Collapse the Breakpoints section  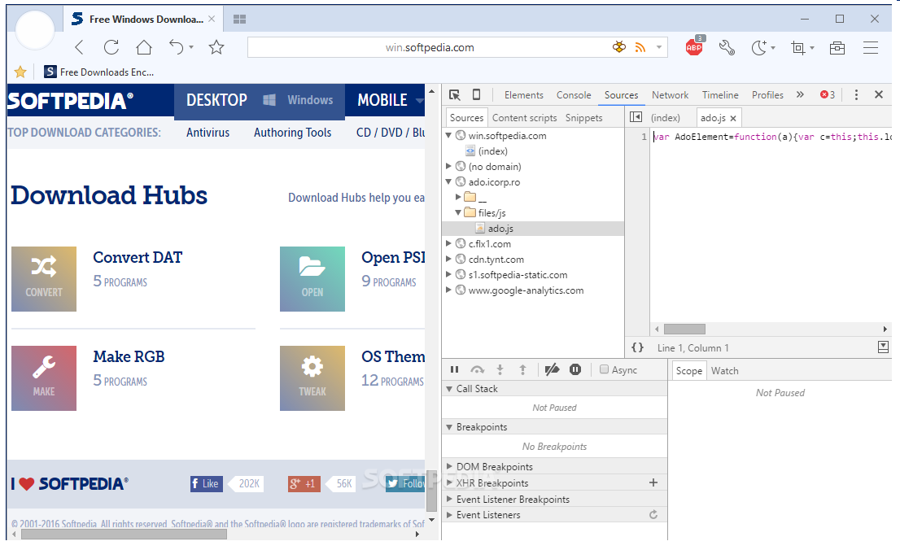pos(449,427)
